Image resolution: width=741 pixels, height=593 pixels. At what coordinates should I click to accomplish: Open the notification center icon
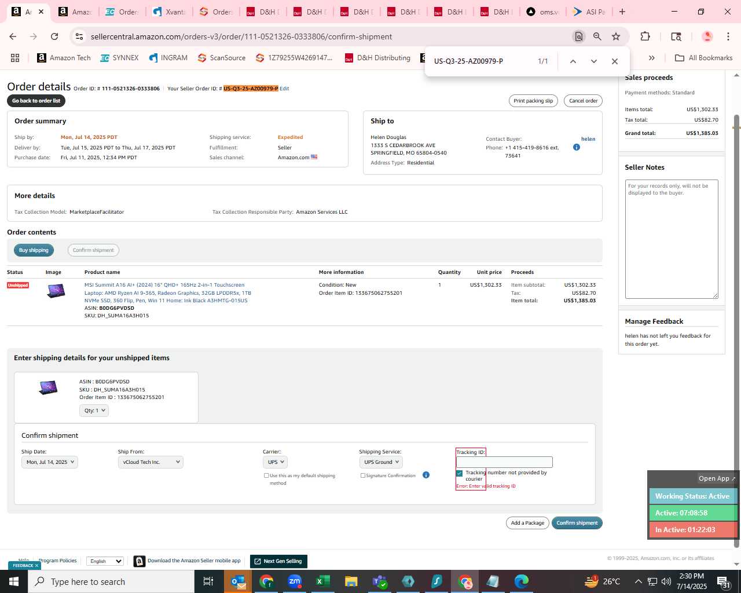(x=723, y=581)
